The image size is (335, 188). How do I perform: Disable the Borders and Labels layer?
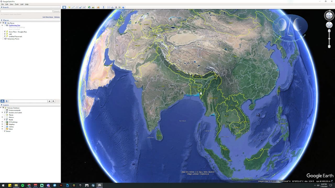tap(5, 113)
